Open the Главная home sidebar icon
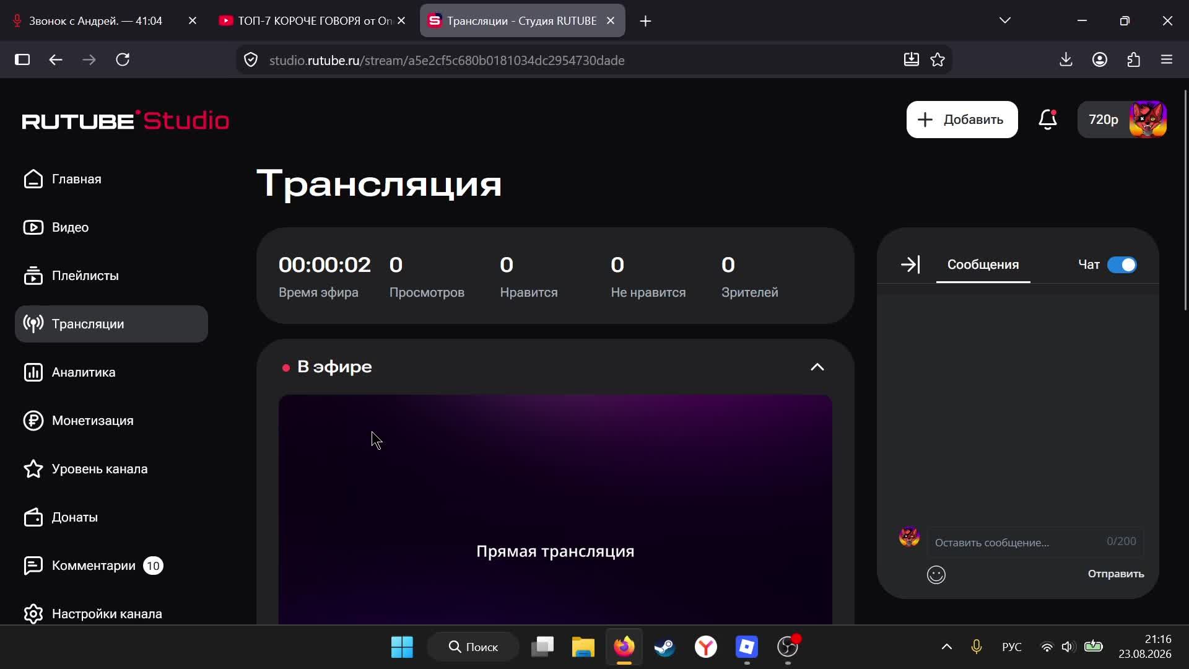This screenshot has height=669, width=1189. pyautogui.click(x=33, y=179)
